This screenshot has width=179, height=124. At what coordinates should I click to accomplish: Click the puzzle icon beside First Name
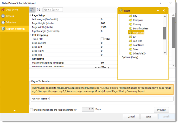(x=130, y=33)
